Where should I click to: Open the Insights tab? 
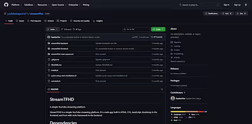tap(98, 21)
